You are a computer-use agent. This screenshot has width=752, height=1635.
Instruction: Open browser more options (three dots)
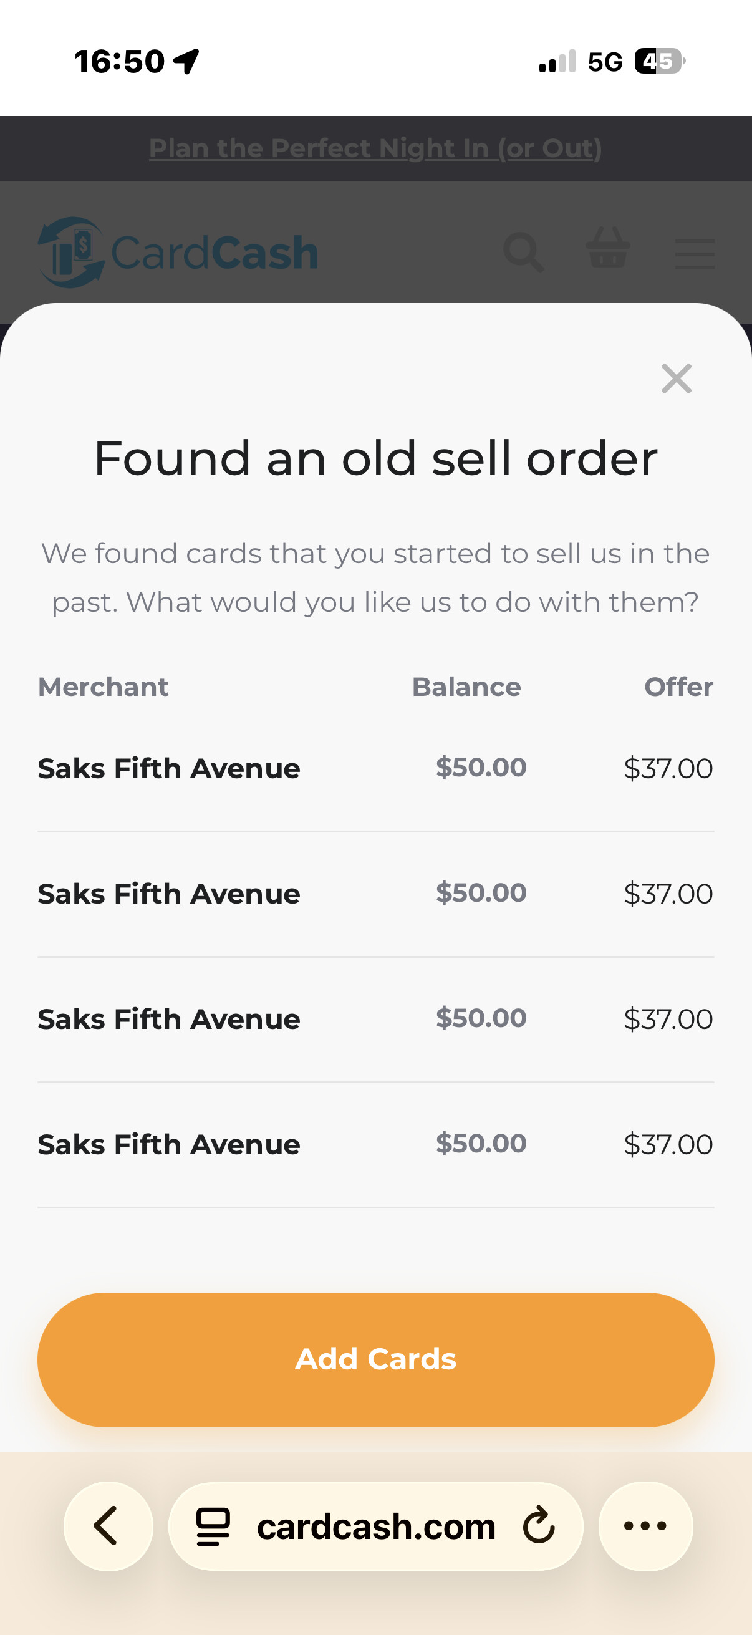coord(645,1525)
